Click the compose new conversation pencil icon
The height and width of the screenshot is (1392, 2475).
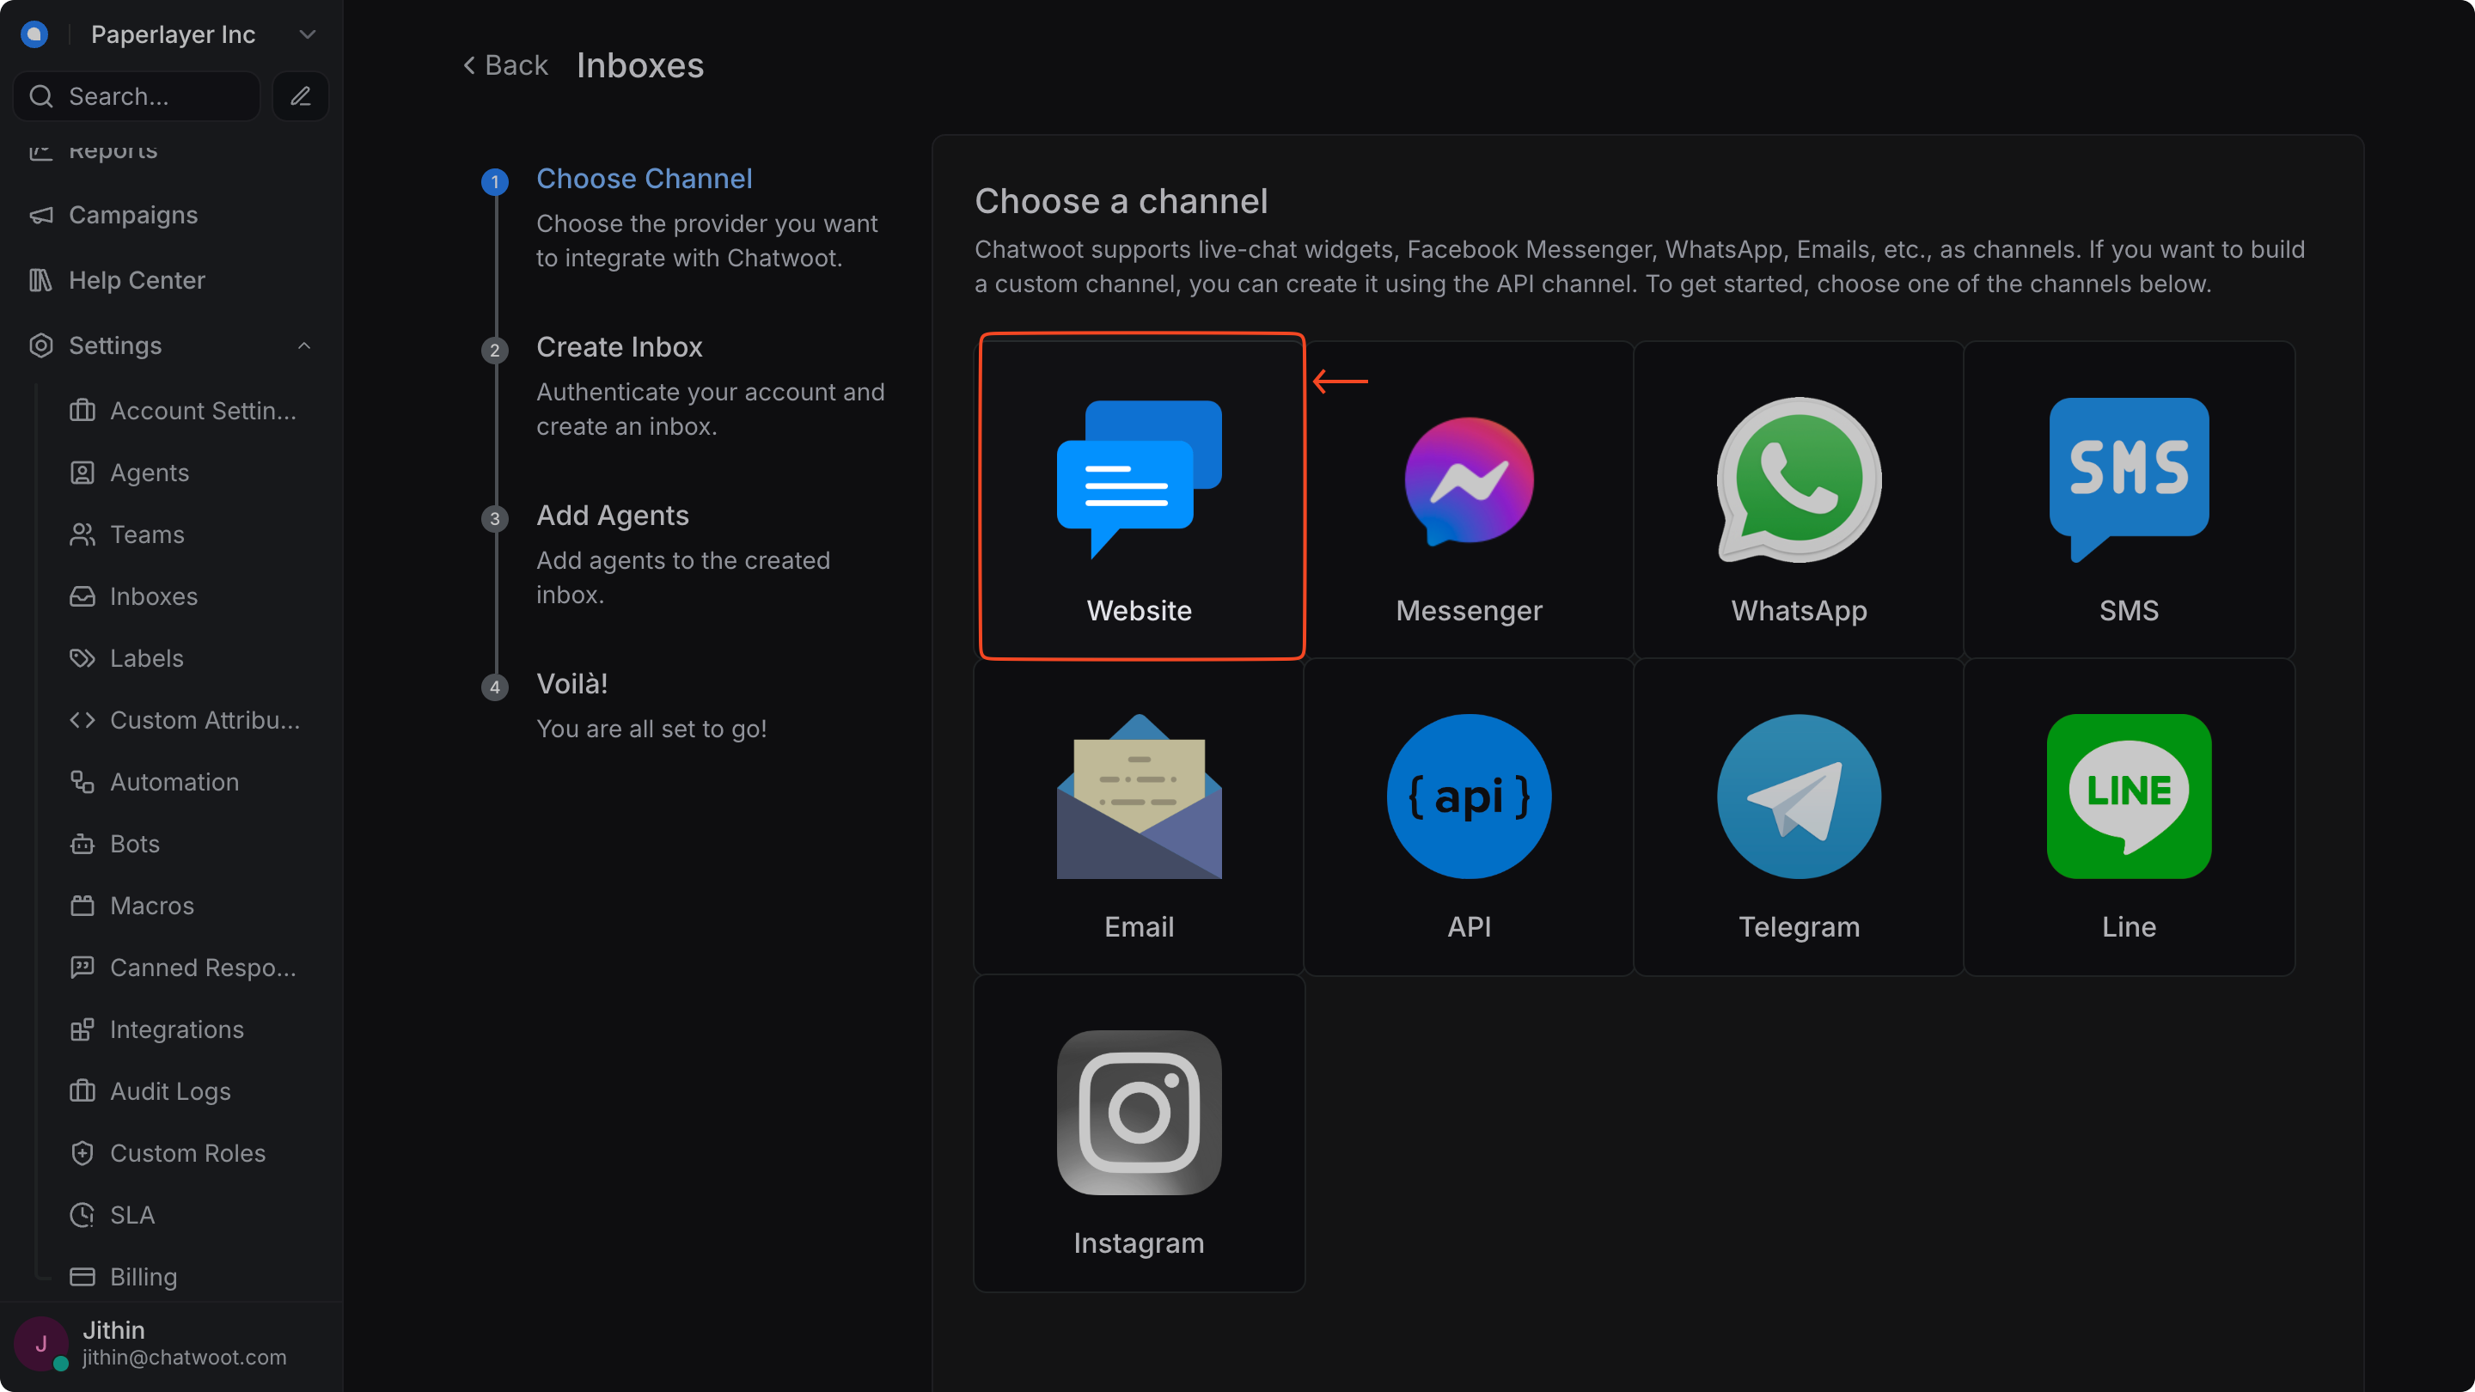click(x=301, y=96)
